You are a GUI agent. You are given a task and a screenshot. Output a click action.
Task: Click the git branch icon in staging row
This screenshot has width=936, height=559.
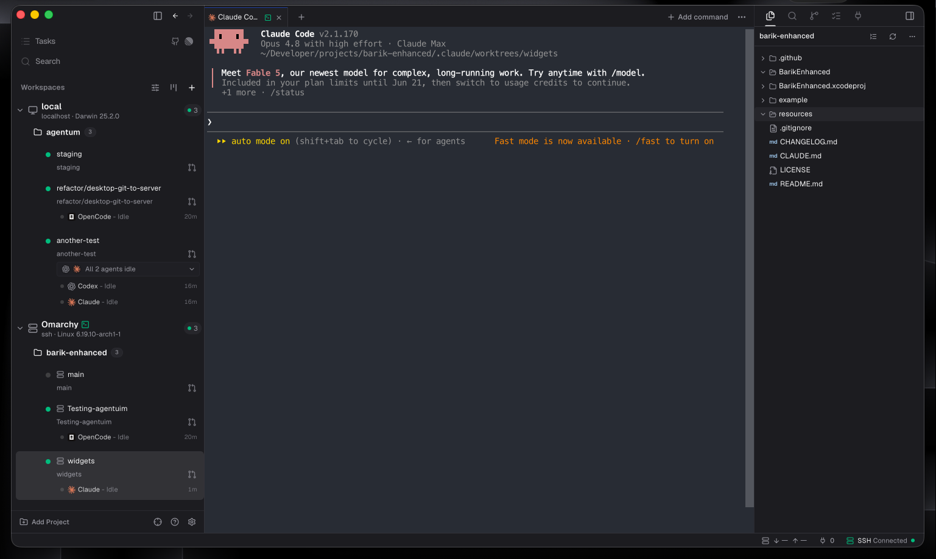coord(192,167)
